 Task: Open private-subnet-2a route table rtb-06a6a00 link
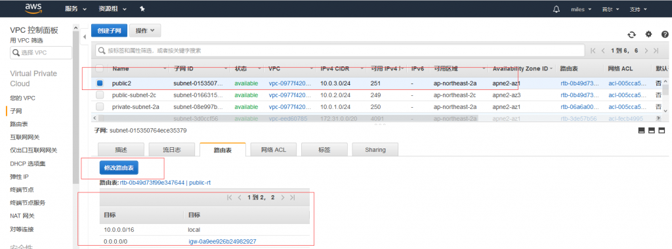579,107
